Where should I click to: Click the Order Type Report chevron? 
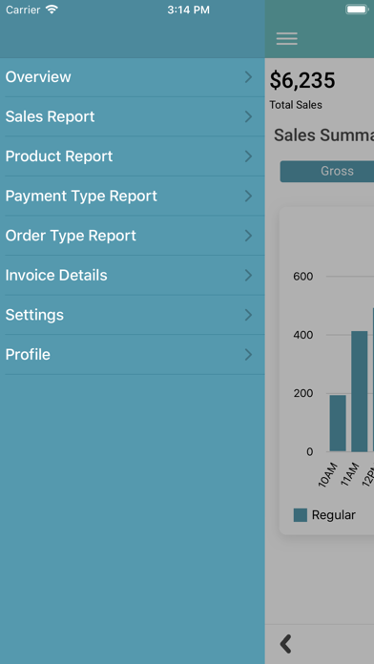pyautogui.click(x=249, y=236)
